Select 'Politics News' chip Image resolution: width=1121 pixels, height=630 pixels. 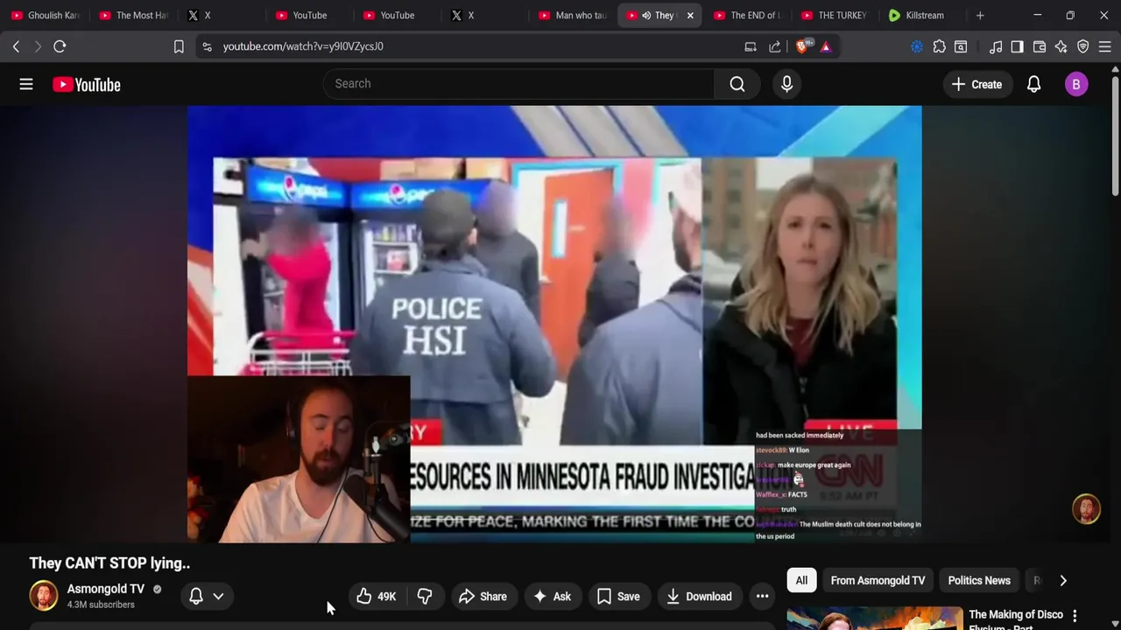tap(979, 581)
